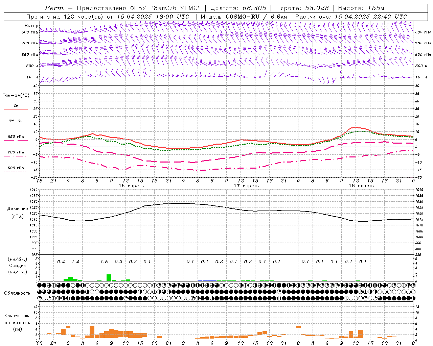Click the "Perm" station name in header
Image resolution: width=433 pixels, height=346 pixels.
point(54,8)
